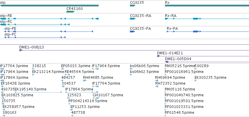This screenshot has height=117, width=249.
Task: Click feature 493735
Action: tap(2, 92)
